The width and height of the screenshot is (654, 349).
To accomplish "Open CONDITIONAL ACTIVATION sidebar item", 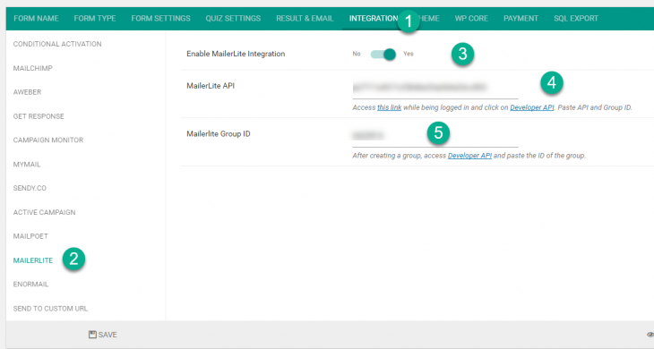I will (57, 44).
